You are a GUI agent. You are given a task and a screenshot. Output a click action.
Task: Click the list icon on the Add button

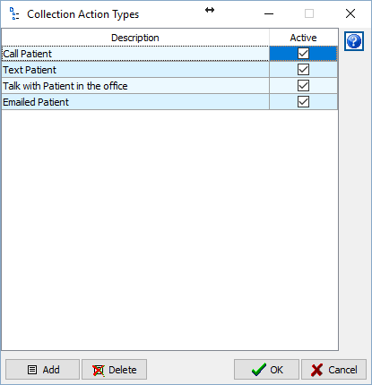(32, 370)
